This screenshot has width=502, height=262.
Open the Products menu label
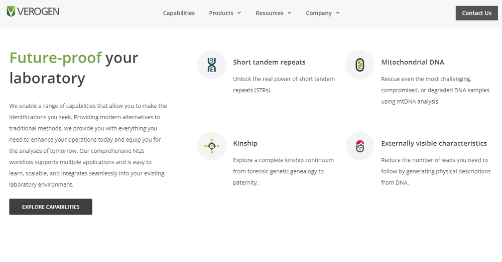click(x=221, y=13)
